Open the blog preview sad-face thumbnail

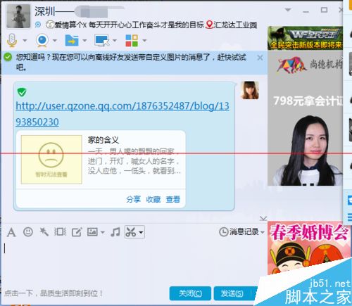[x=51, y=160]
